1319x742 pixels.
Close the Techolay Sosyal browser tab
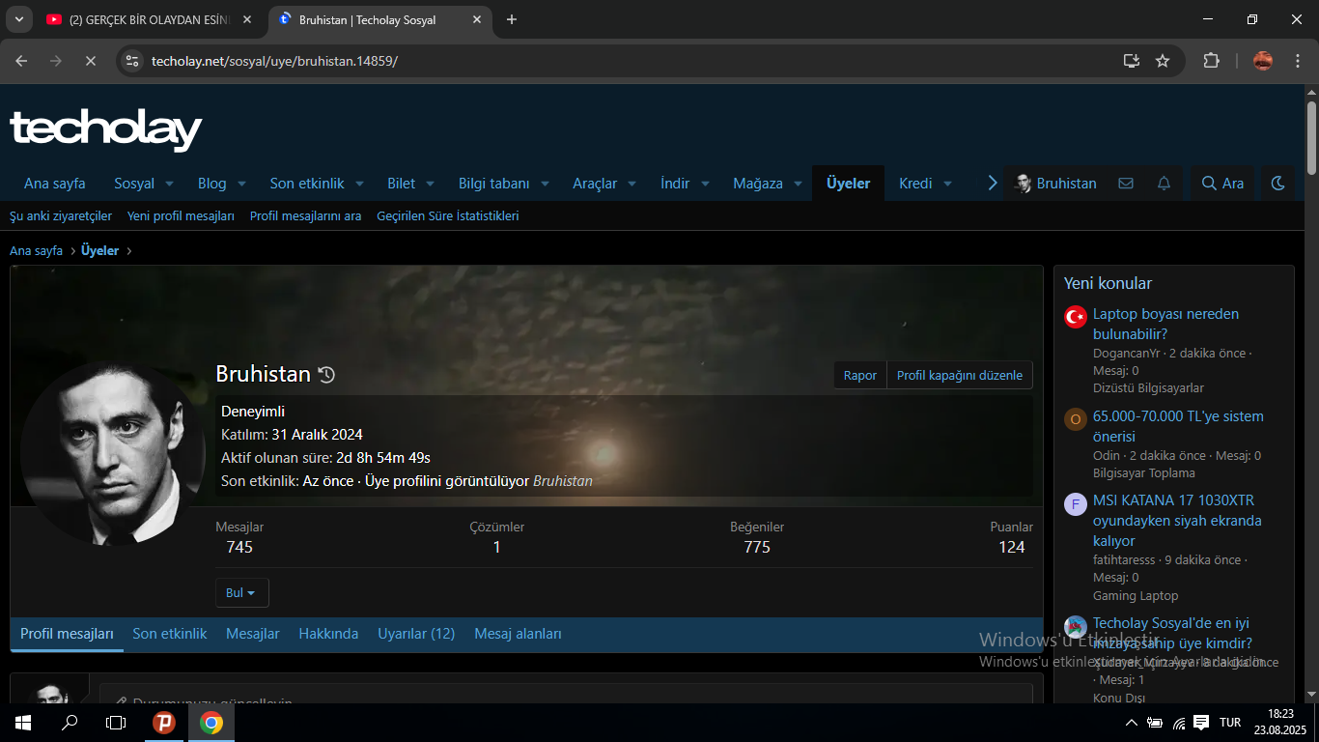(477, 19)
